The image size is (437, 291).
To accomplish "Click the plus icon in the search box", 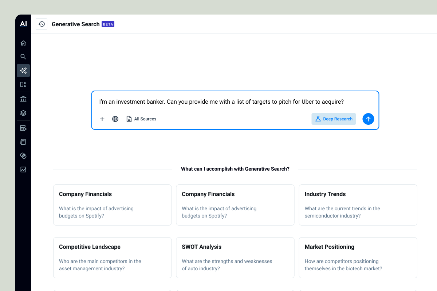I will [x=102, y=119].
